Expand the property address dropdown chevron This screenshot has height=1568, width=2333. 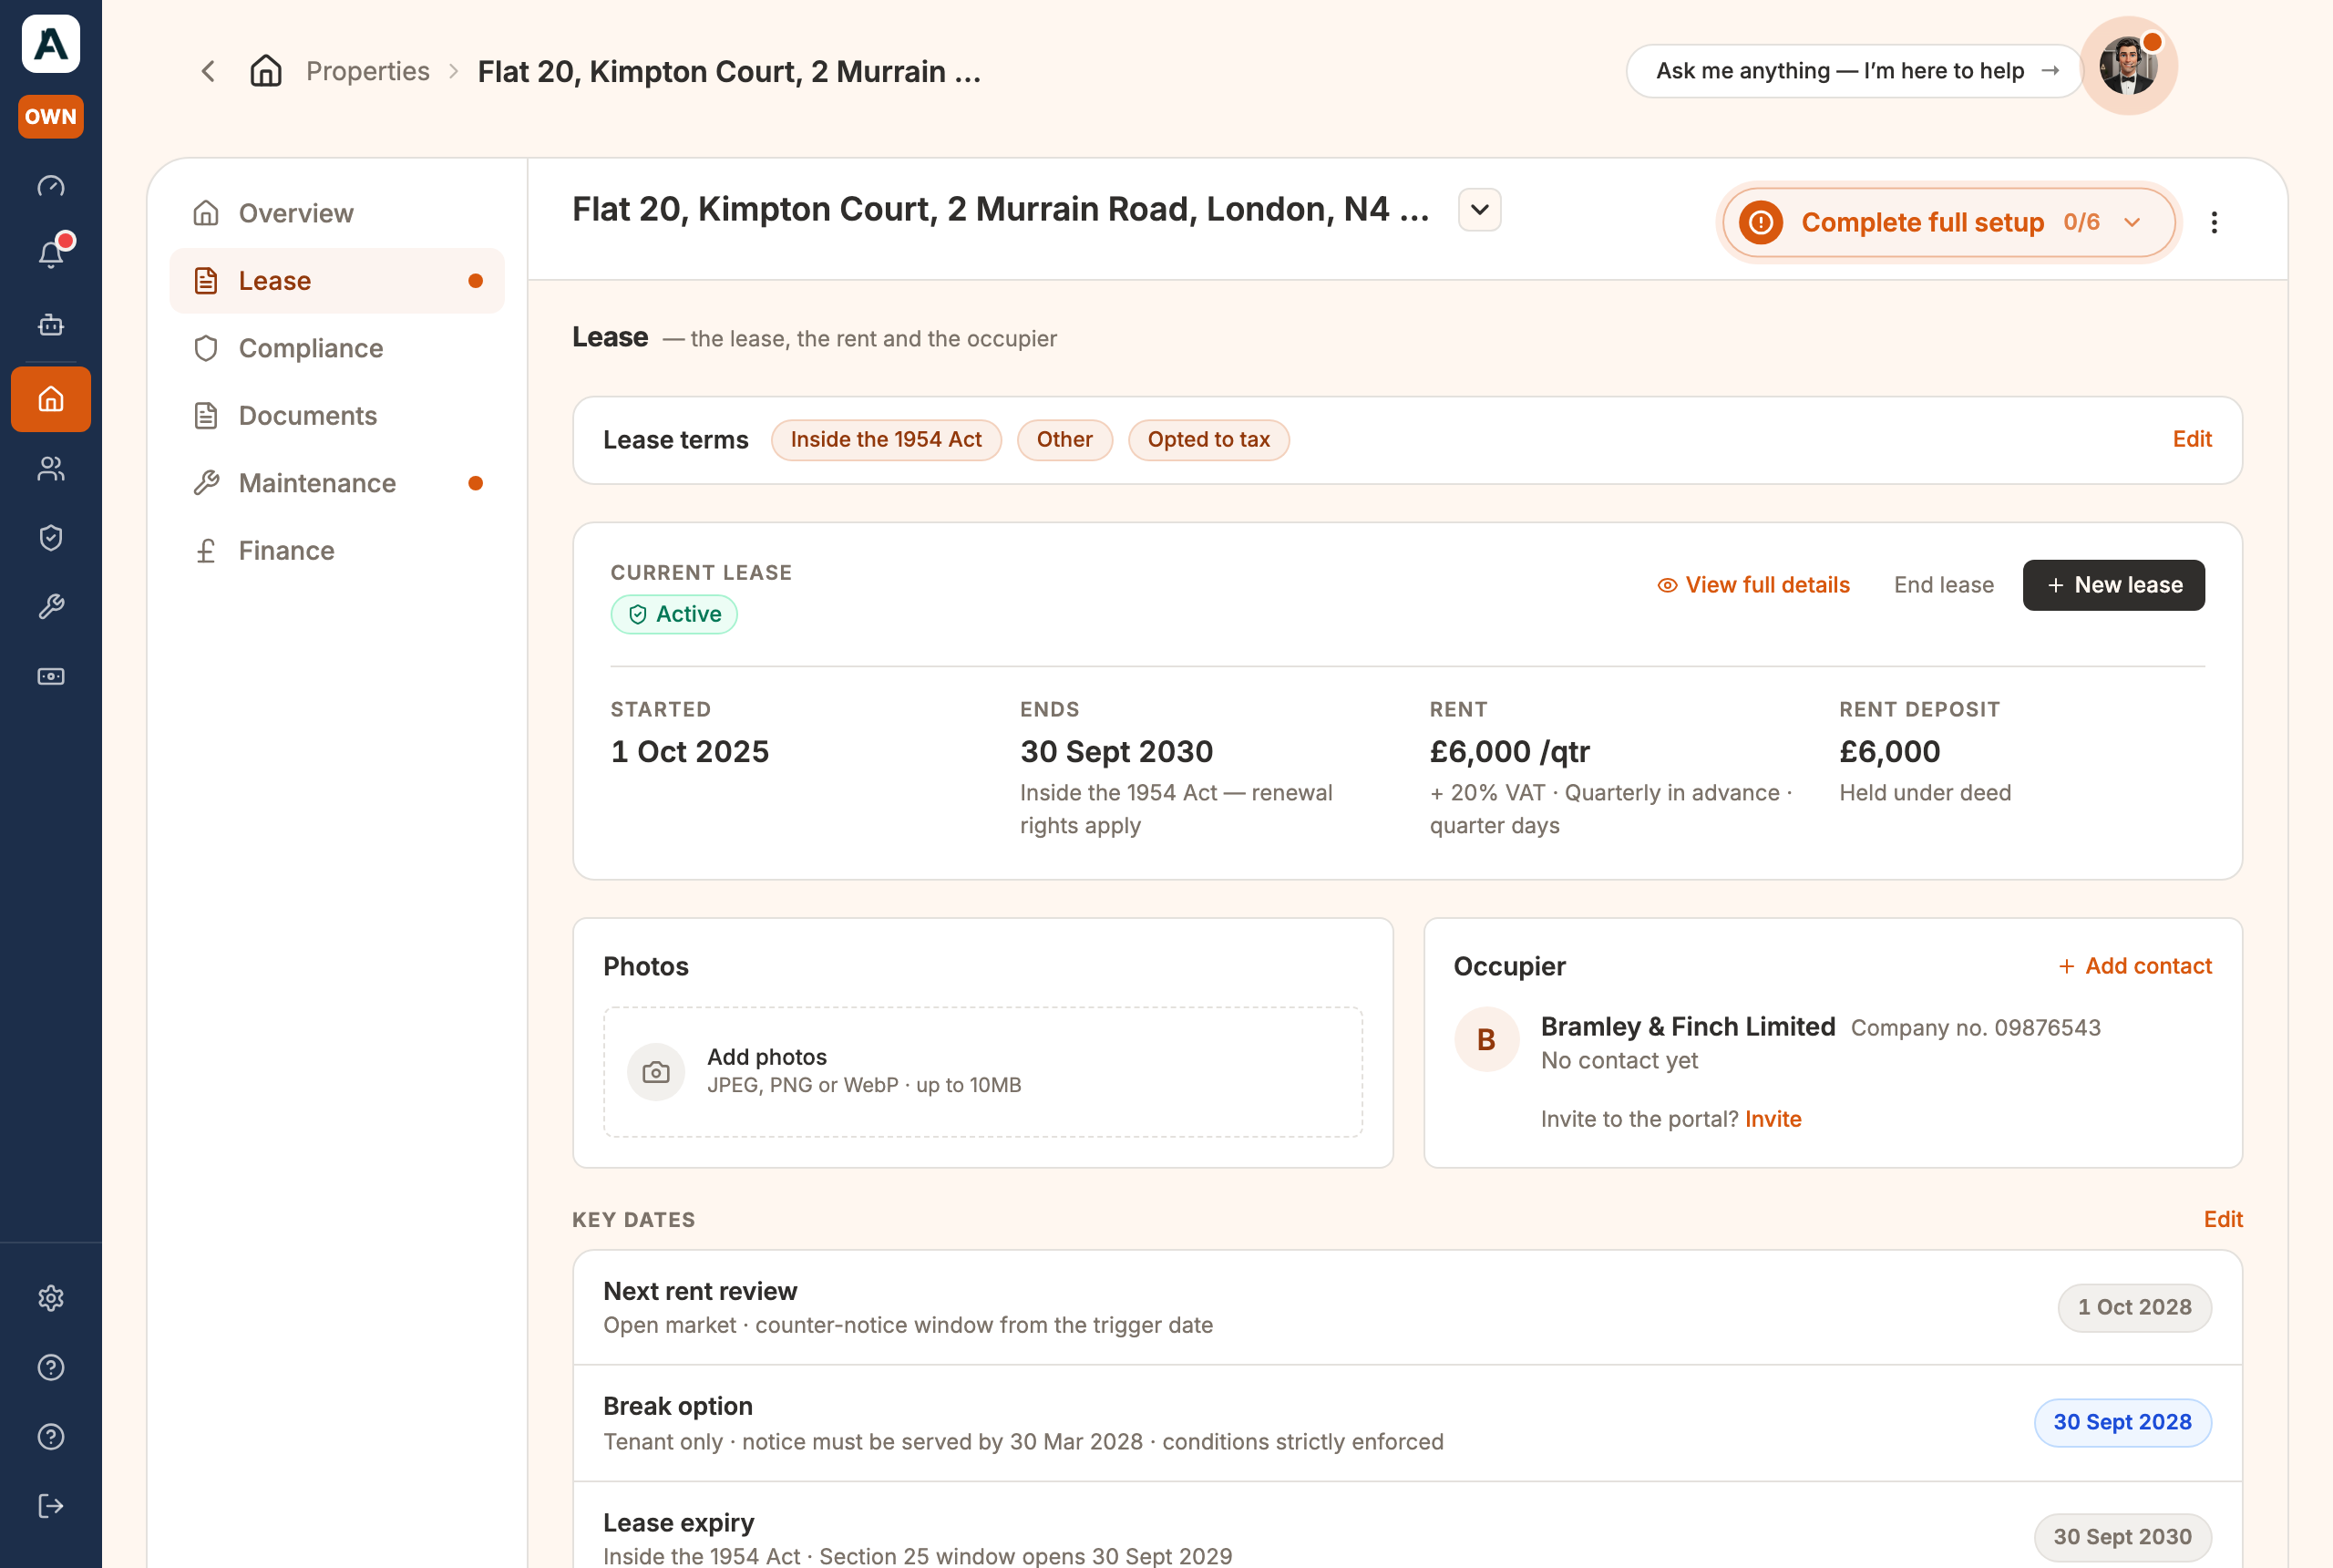(x=1479, y=210)
